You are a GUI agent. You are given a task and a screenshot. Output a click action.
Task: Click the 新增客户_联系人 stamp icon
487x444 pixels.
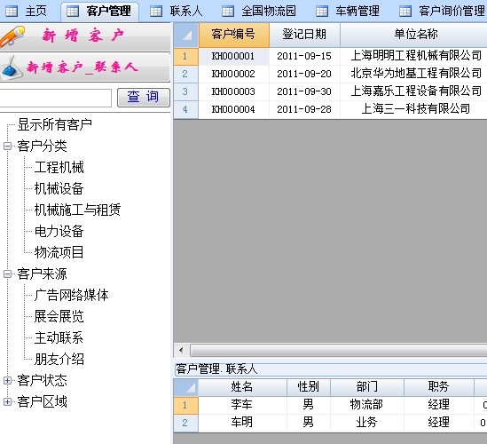coord(11,67)
